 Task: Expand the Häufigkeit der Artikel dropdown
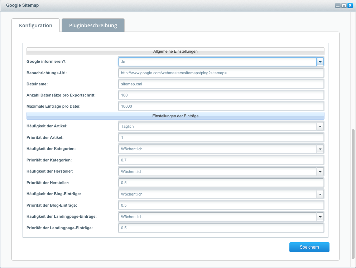[320, 126]
